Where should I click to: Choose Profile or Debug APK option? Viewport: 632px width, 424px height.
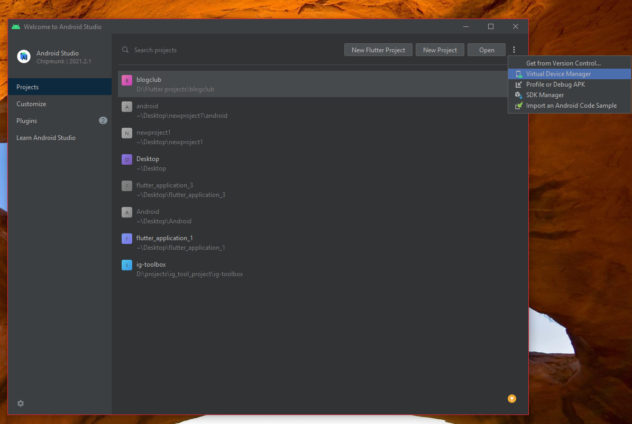pyautogui.click(x=570, y=84)
